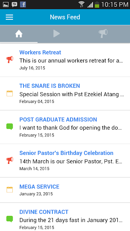This screenshot has width=130, height=231.
Task: Switch to the home feed tab
Action: (19, 34)
